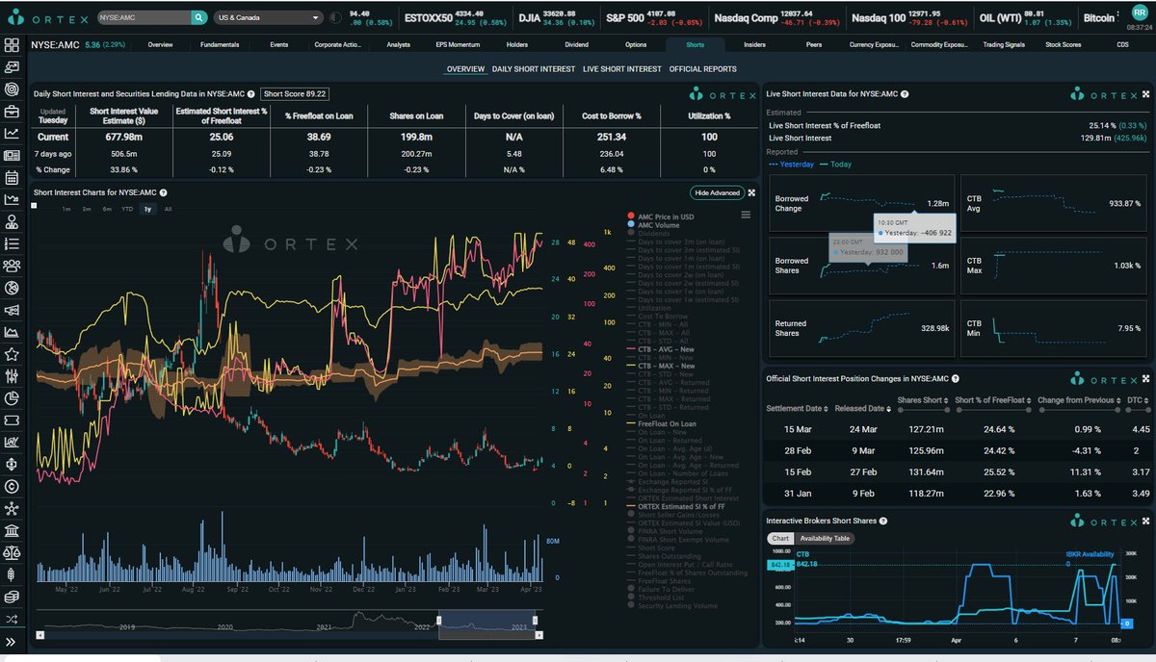The image size is (1156, 662).
Task: Open the bank building icon in sidebar
Action: tap(12, 531)
